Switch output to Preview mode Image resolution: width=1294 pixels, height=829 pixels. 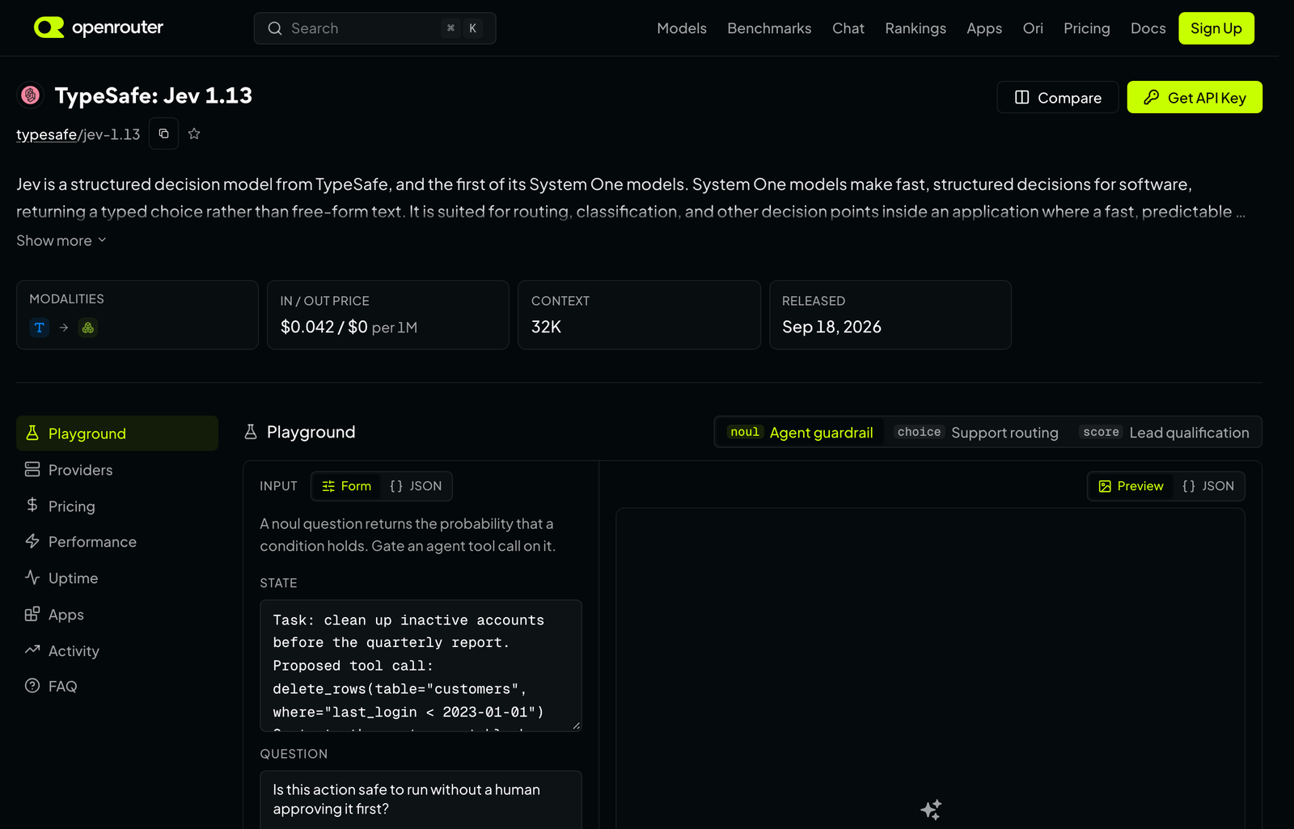pos(1131,486)
